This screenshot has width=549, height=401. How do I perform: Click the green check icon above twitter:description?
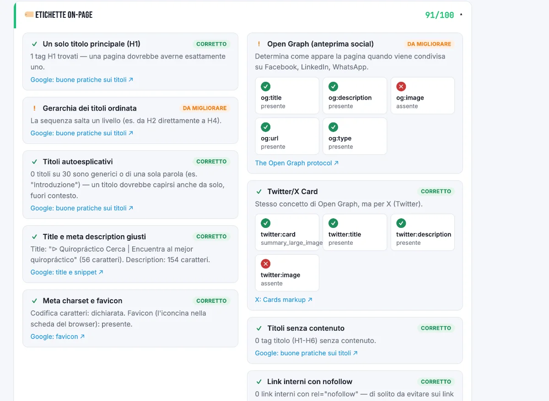(x=401, y=223)
